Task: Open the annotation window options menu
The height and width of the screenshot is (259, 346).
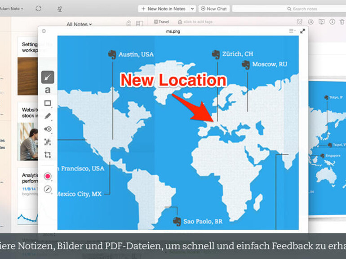Action: tap(292, 31)
